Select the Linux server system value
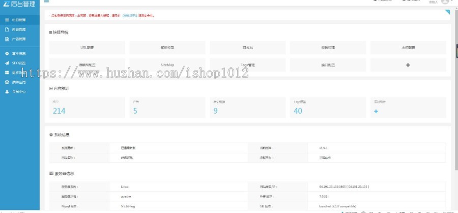 point(125,187)
